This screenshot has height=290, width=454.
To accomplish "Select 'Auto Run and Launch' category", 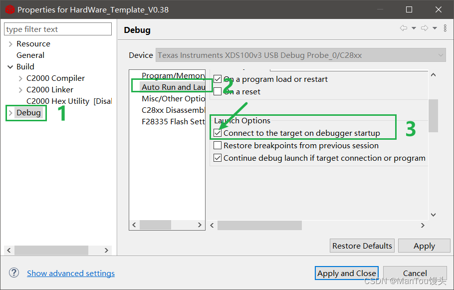I will (x=172, y=86).
